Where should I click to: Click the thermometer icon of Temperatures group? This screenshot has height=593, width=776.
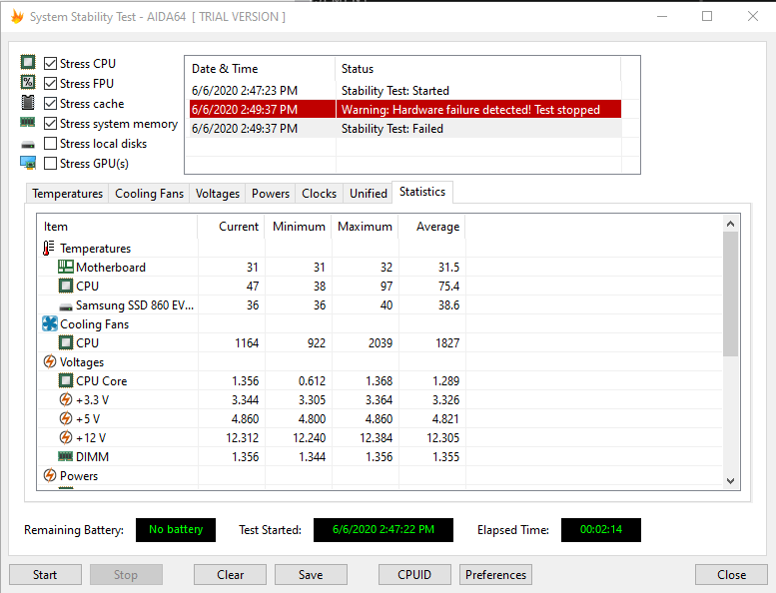click(x=49, y=248)
